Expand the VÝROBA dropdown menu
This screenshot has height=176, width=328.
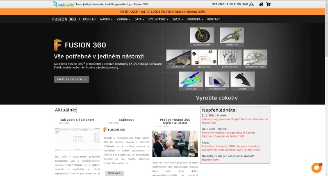click(x=124, y=19)
